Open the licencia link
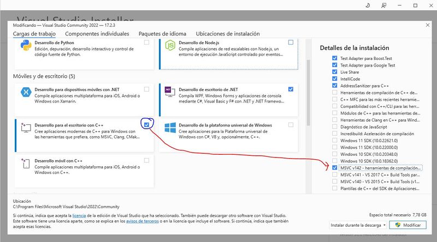437x242 pixels. click(x=79, y=216)
